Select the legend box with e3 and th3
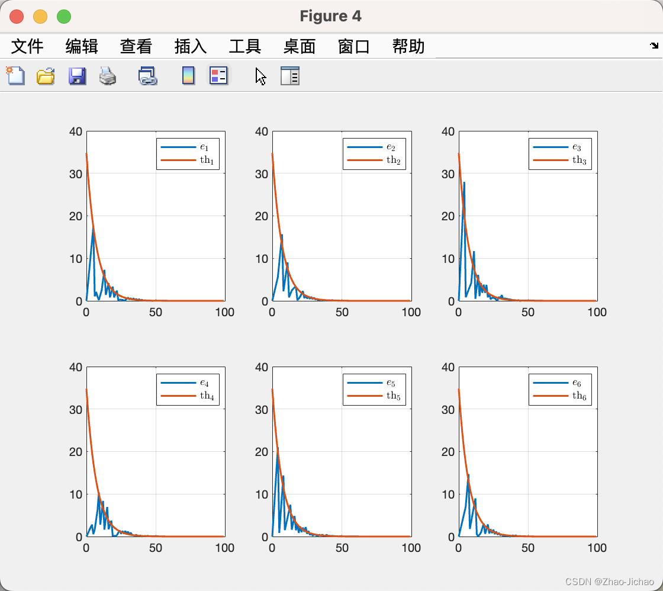 tap(560, 154)
